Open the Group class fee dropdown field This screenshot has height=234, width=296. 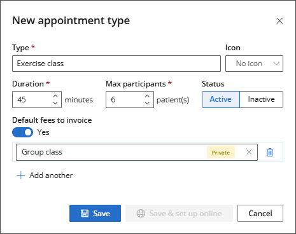click(137, 152)
